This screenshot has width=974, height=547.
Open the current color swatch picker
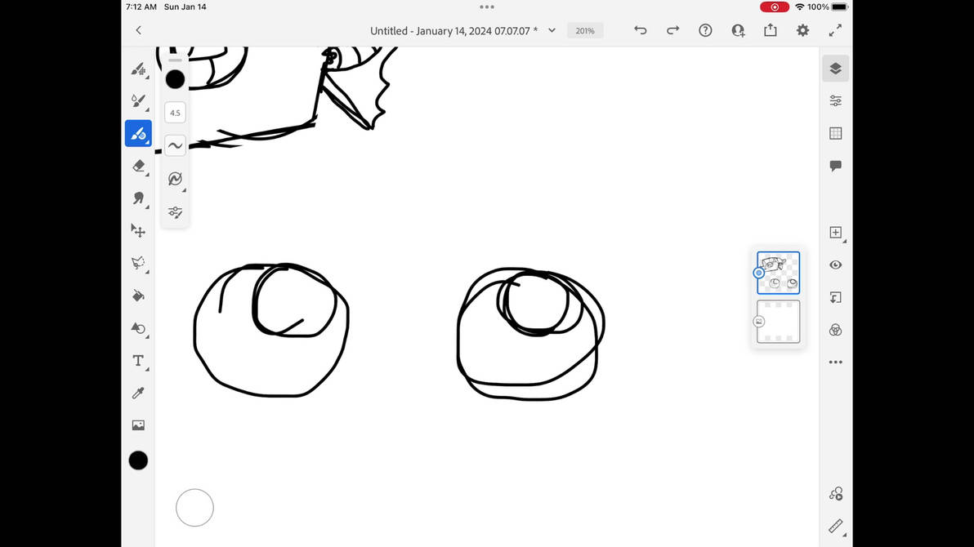[138, 460]
